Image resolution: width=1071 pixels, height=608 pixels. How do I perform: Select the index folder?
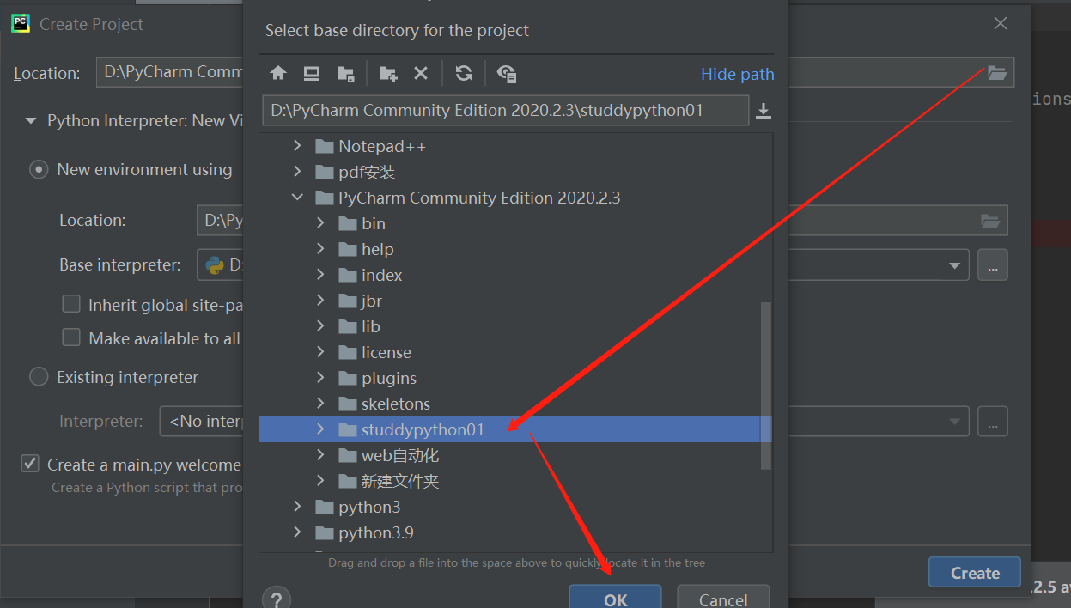(370, 276)
